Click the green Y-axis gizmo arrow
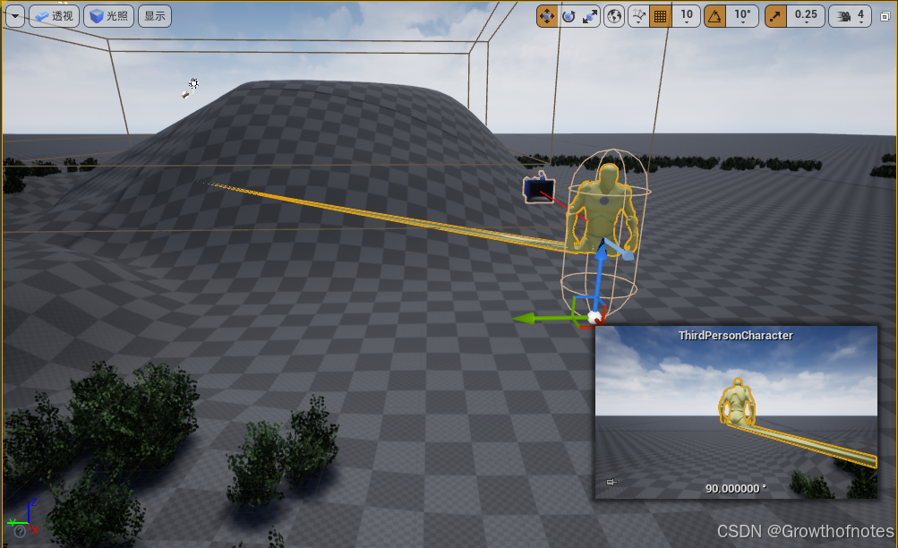Image resolution: width=898 pixels, height=548 pixels. coord(544,317)
